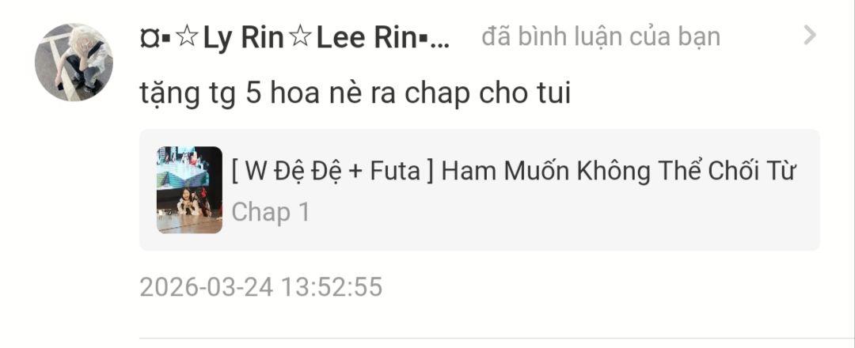Screen dimensions: 855x348
Task: Open Ly Rin's round profile avatar
Action: point(74,62)
